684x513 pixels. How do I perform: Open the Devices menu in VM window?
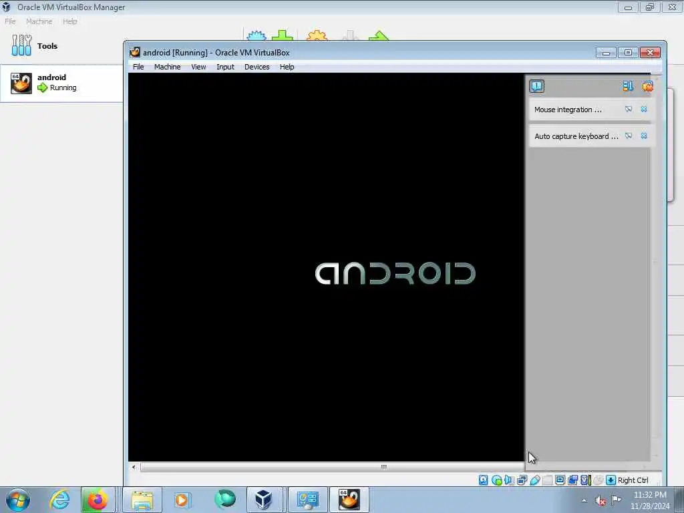pos(257,67)
